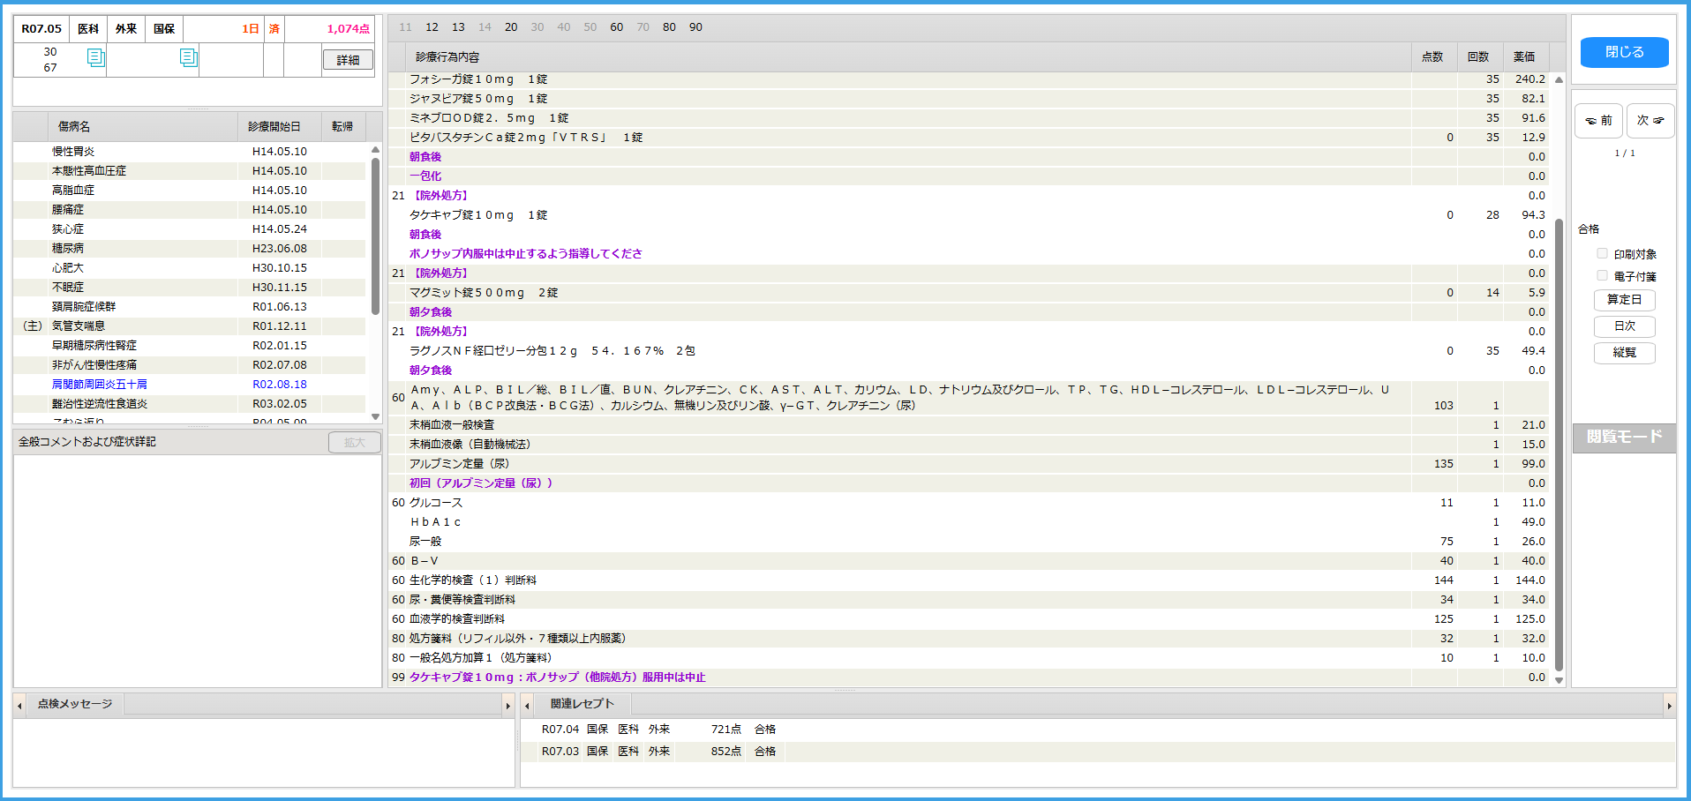1691x801 pixels.
Task: Jump to section 80 tab
Action: click(669, 27)
